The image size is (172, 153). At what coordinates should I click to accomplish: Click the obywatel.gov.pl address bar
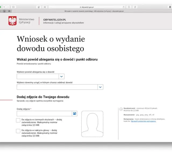87,7
